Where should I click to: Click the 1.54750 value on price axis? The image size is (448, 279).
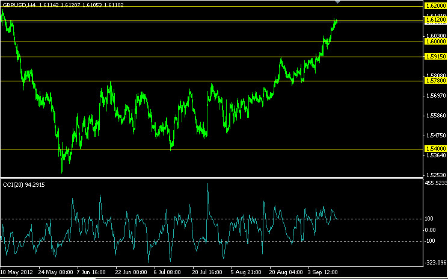click(436, 136)
